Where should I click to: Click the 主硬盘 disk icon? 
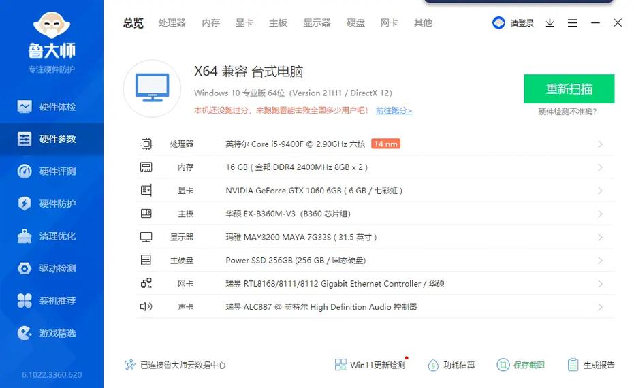point(146,260)
